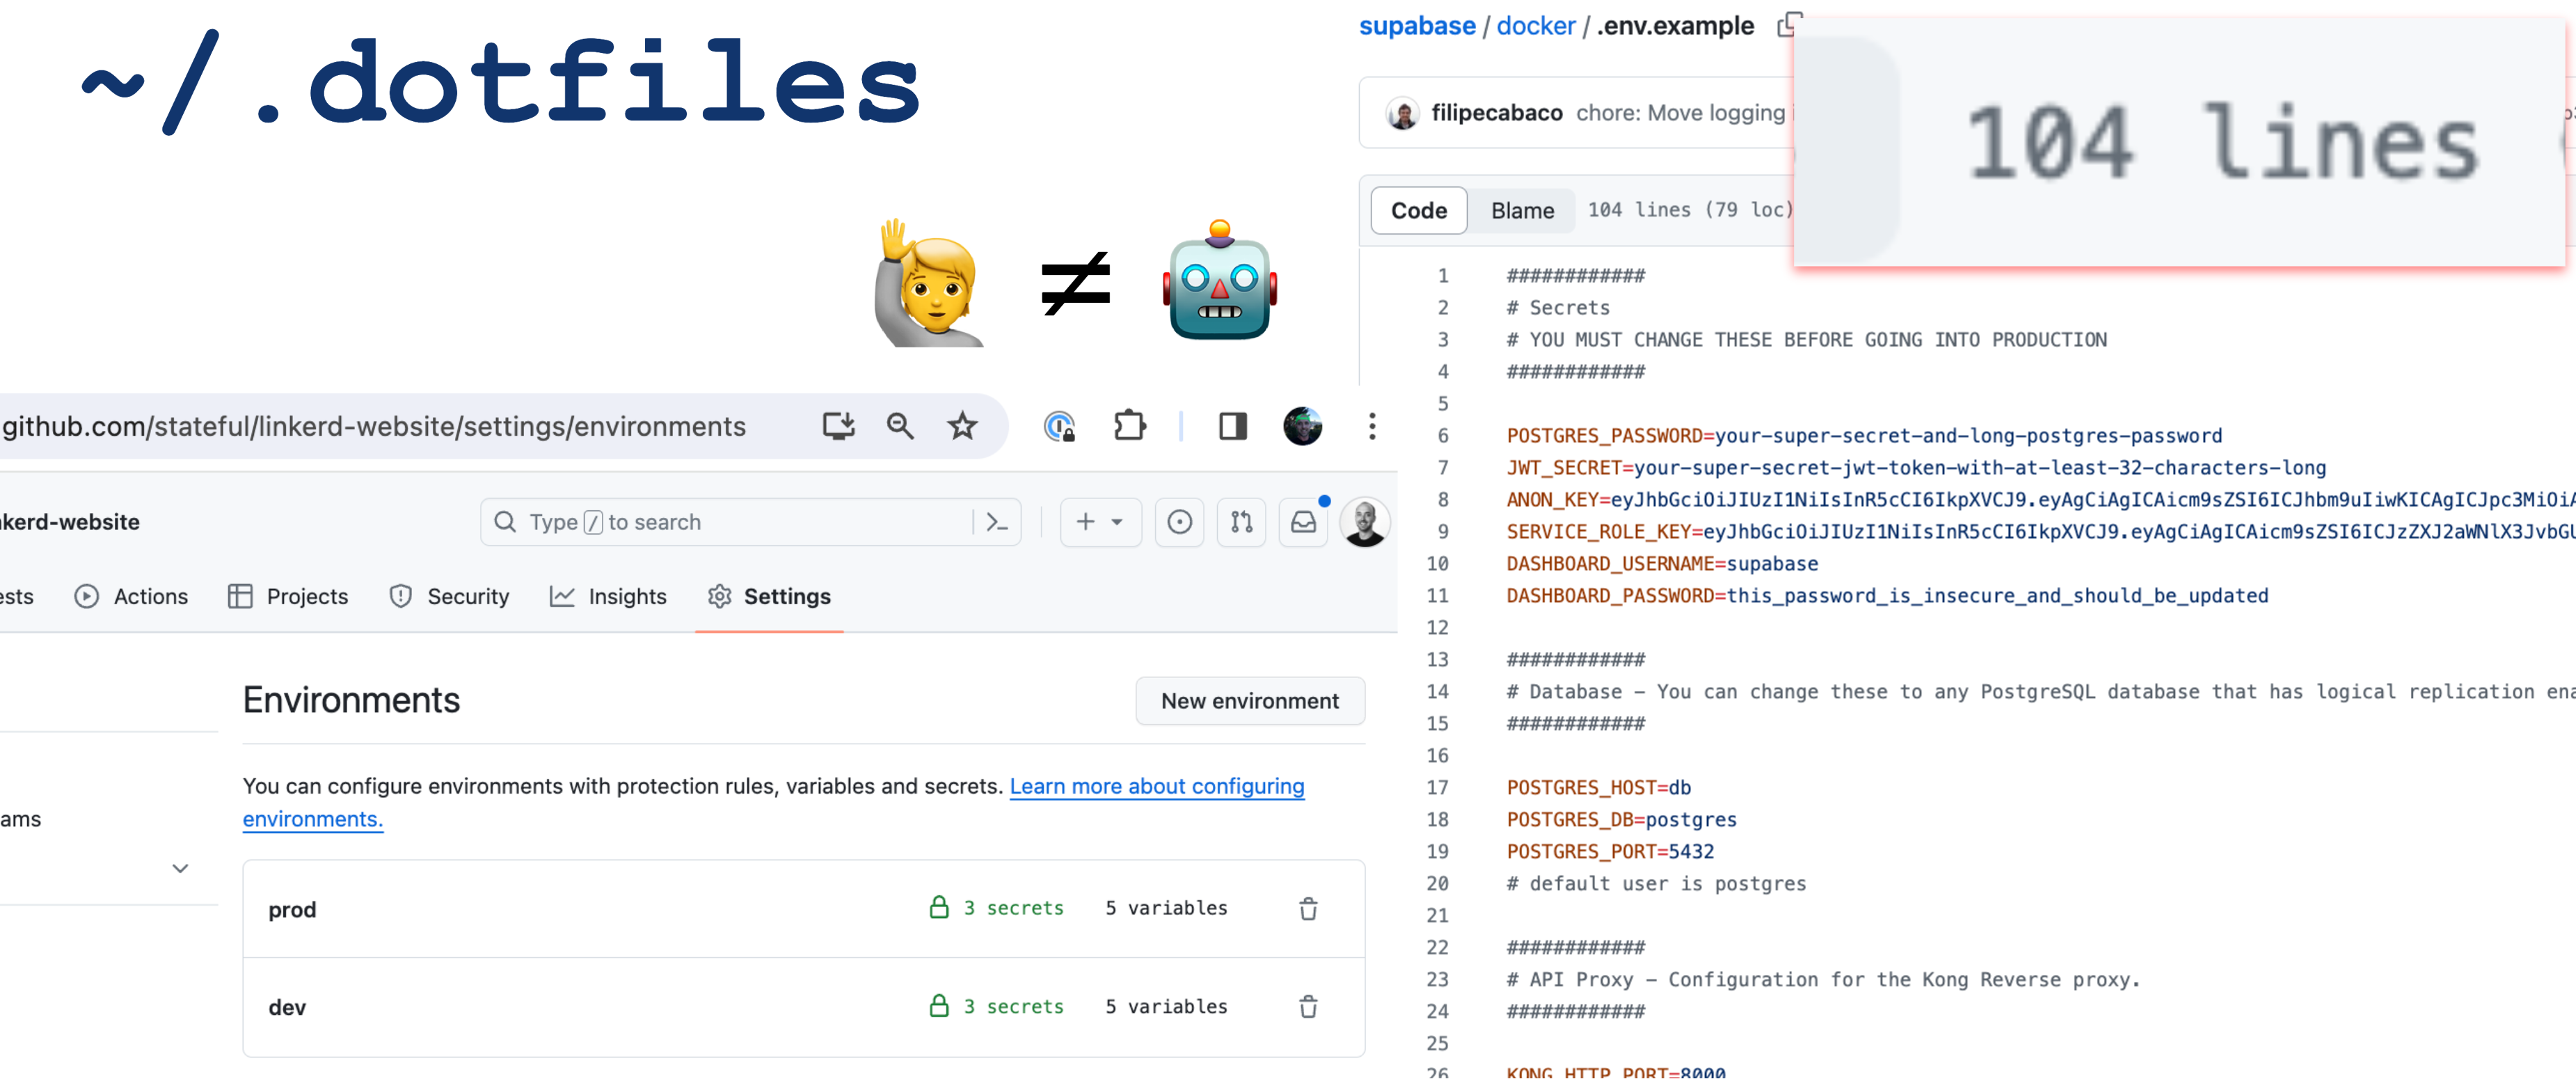Copy the .env.example file path icon
Viewport: 2576px width, 1079px height.
click(x=1789, y=25)
